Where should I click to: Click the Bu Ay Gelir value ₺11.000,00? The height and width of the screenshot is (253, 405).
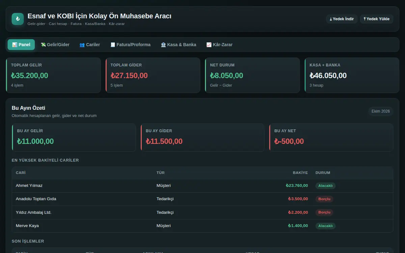pyautogui.click(x=35, y=141)
